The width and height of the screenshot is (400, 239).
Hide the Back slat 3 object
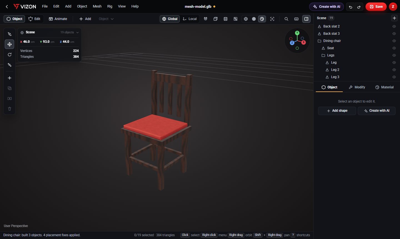394,34
